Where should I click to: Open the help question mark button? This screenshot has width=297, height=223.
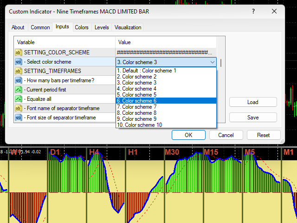[253, 11]
